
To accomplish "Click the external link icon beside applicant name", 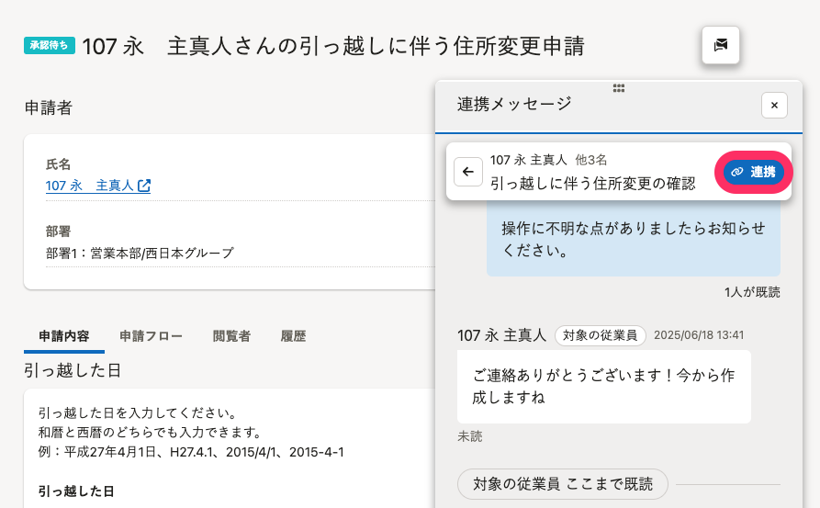I will tap(144, 186).
